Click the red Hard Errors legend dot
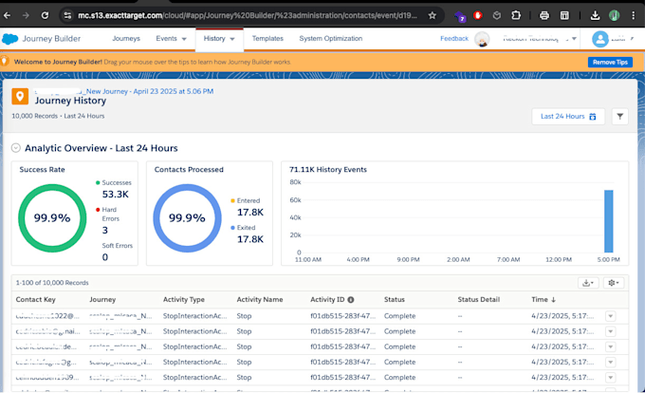Image resolution: width=645 pixels, height=393 pixels. [98, 210]
